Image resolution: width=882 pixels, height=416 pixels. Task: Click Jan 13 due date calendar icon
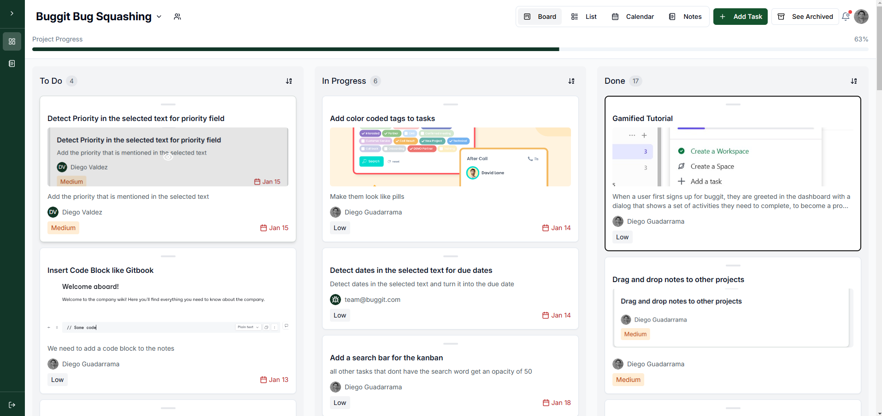pos(264,380)
